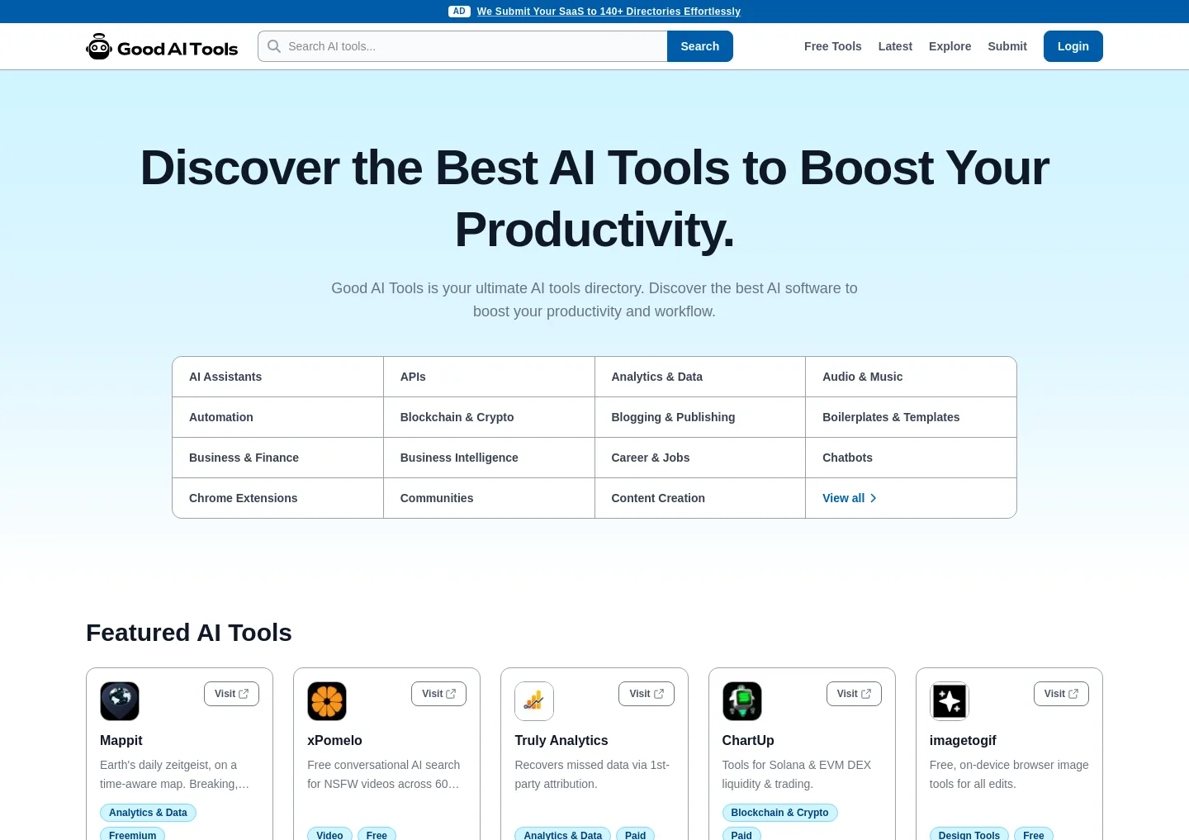The height and width of the screenshot is (840, 1189).
Task: Select the Career & Jobs category
Action: tap(700, 458)
